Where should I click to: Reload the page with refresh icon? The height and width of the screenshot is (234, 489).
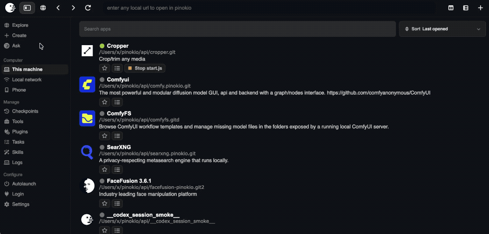pos(88,8)
